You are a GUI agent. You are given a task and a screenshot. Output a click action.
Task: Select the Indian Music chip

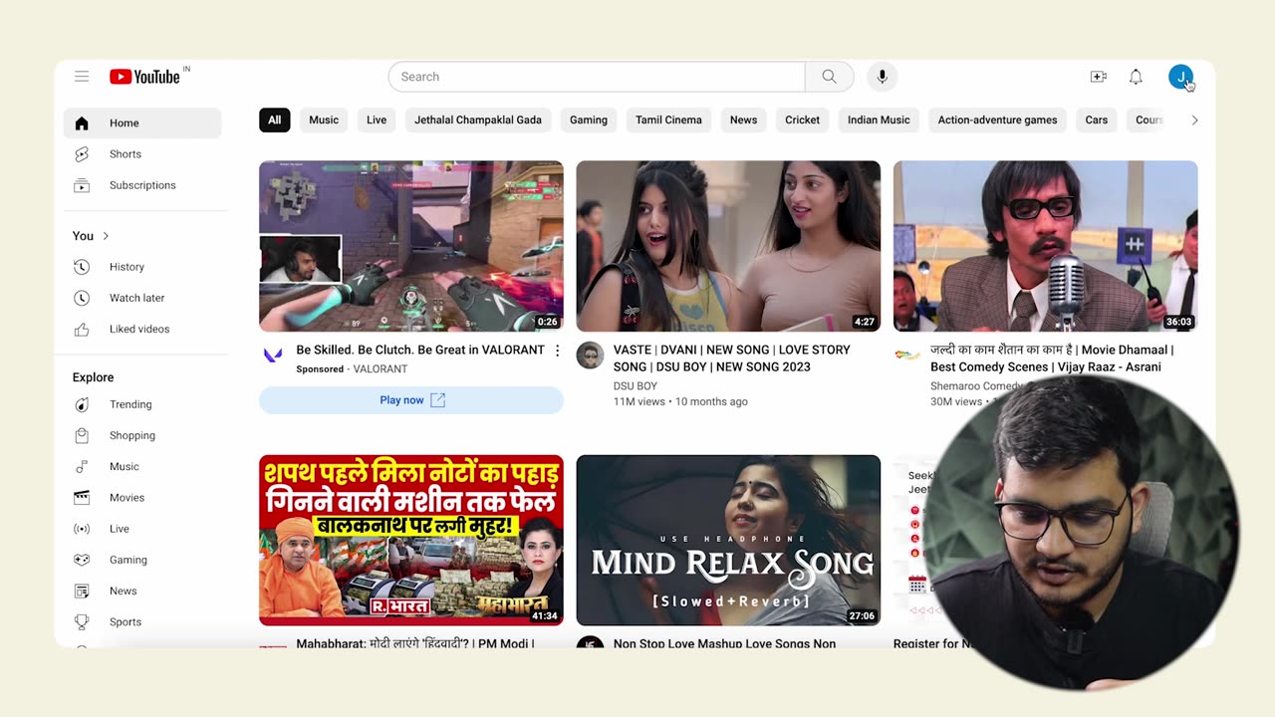(x=879, y=120)
